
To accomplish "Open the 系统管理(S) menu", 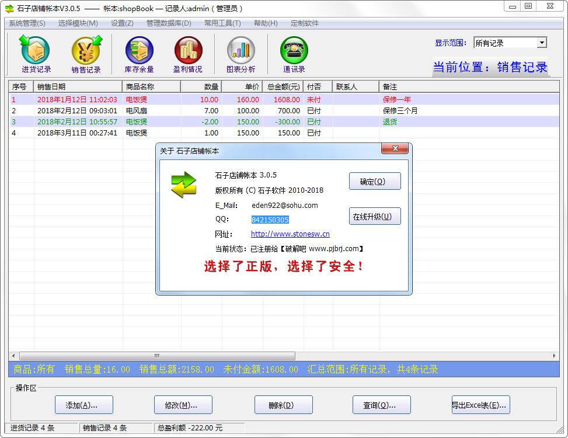I will coord(27,23).
